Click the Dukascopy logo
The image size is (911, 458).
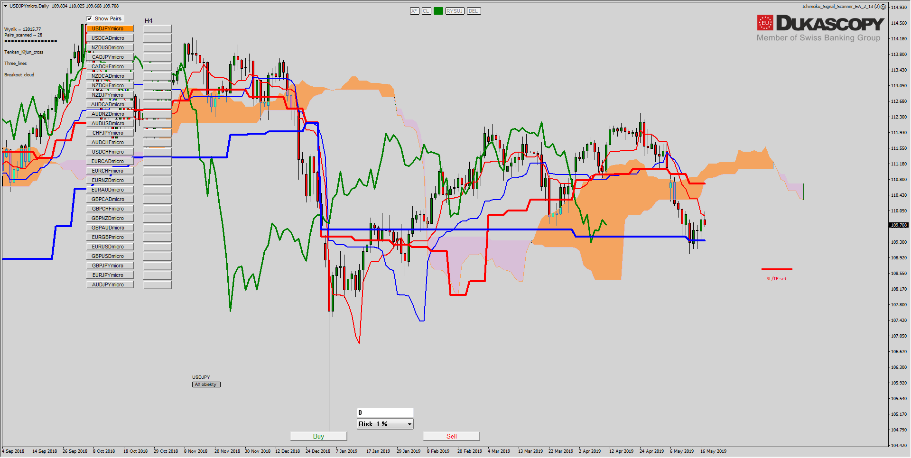pos(820,27)
